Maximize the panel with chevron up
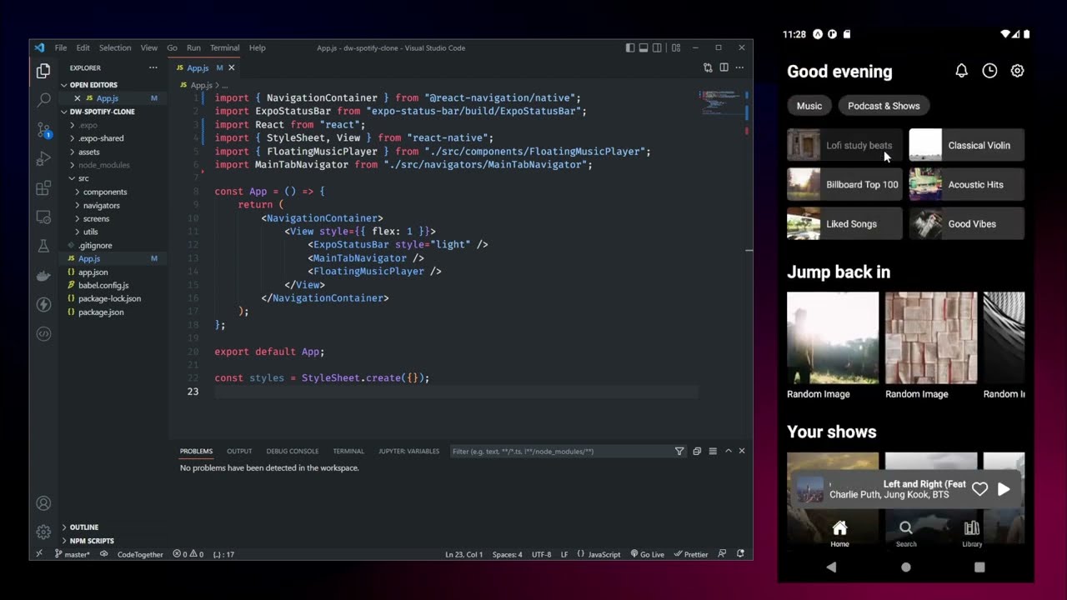The height and width of the screenshot is (600, 1067). (x=728, y=451)
